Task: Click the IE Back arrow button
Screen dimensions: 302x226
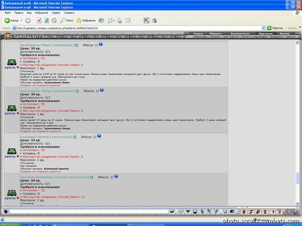Action: (8, 21)
